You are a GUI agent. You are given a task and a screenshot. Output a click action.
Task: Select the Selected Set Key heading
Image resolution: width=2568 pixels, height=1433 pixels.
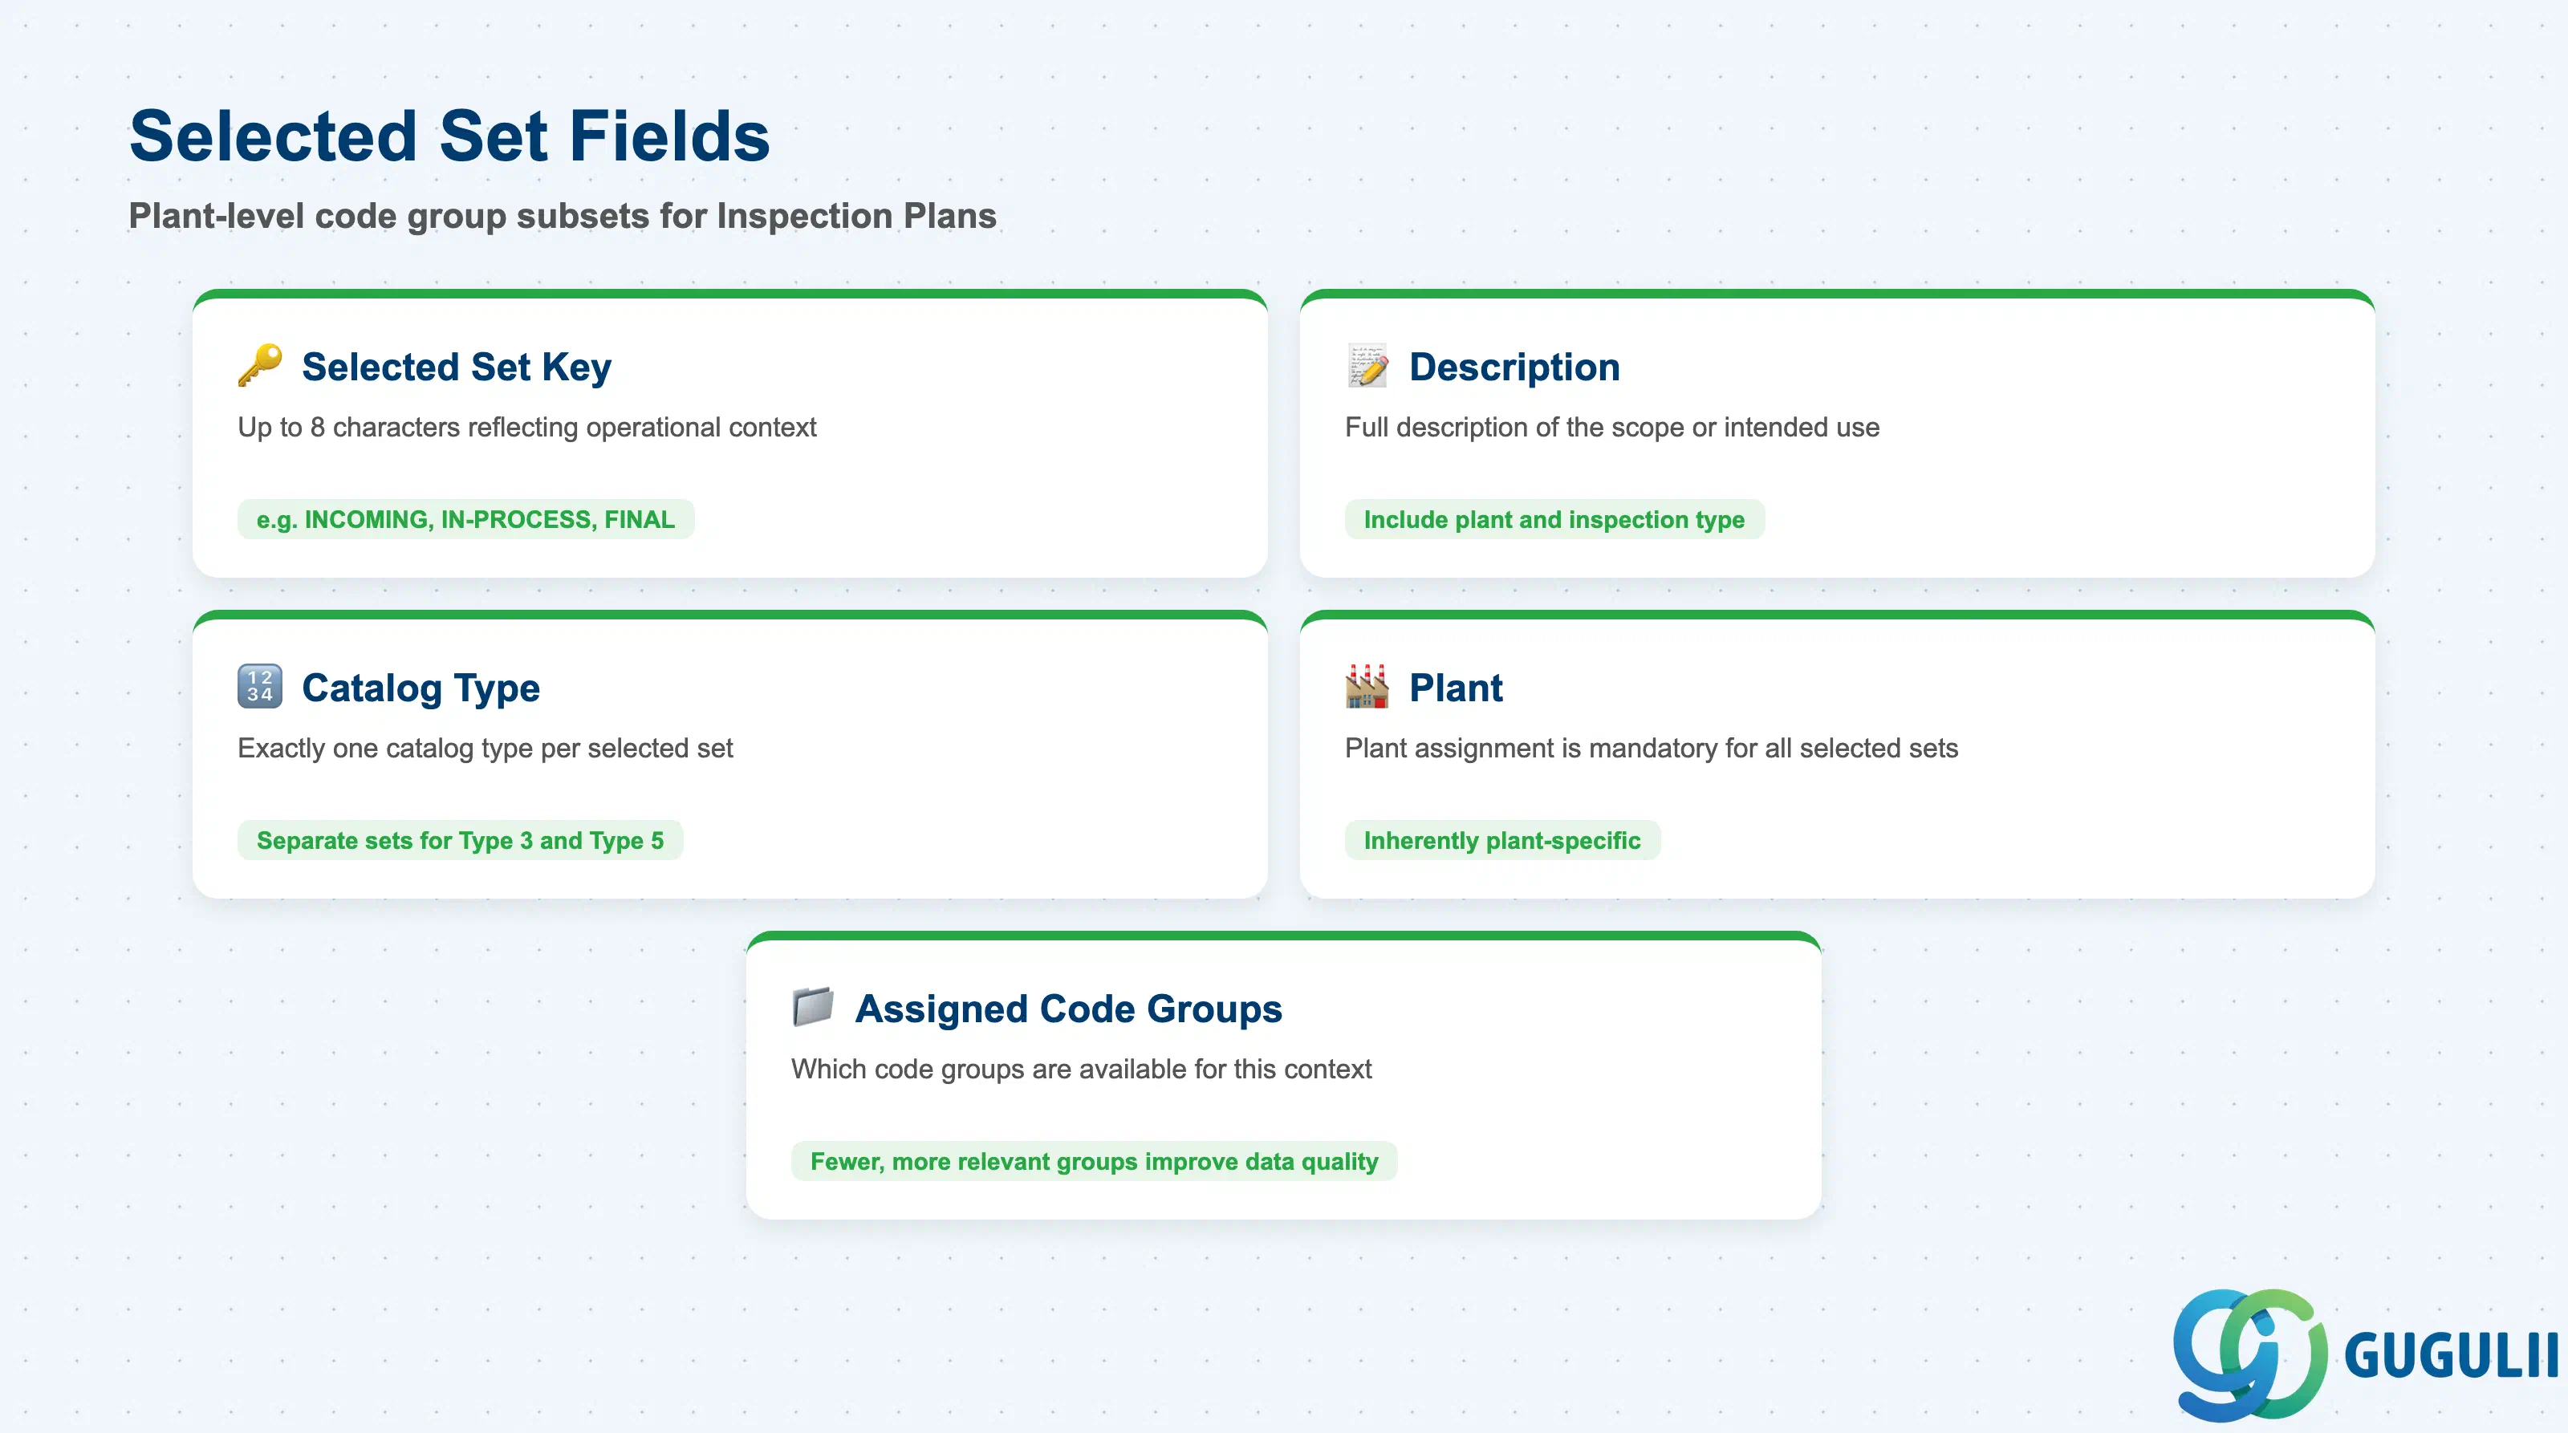(457, 367)
